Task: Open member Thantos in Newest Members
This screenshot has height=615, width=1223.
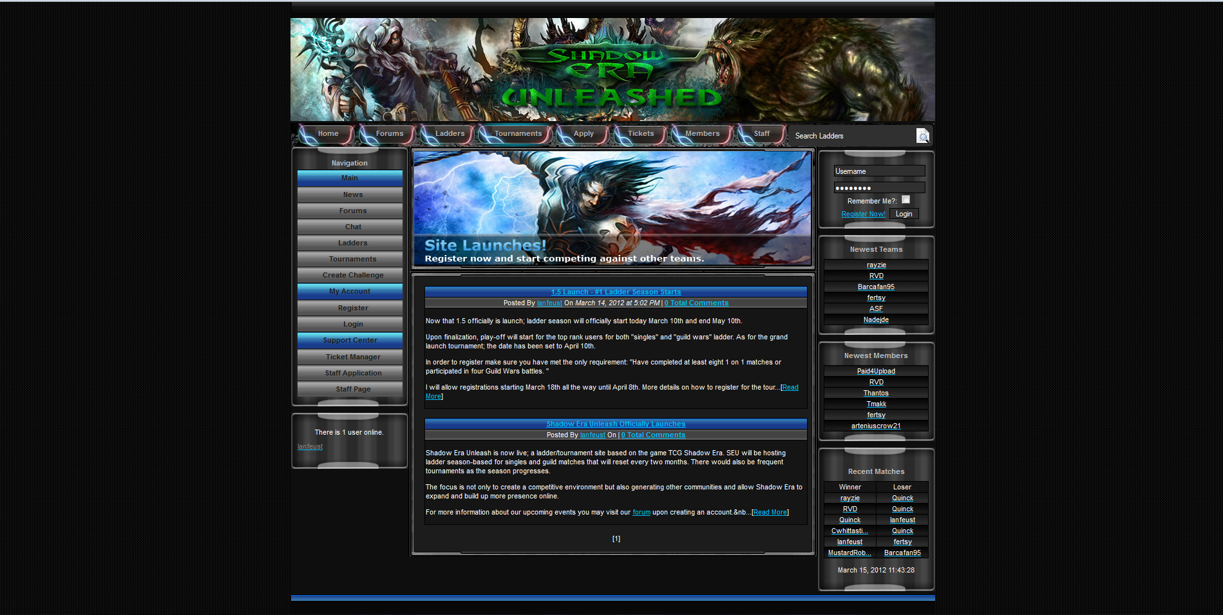Action: (x=876, y=393)
